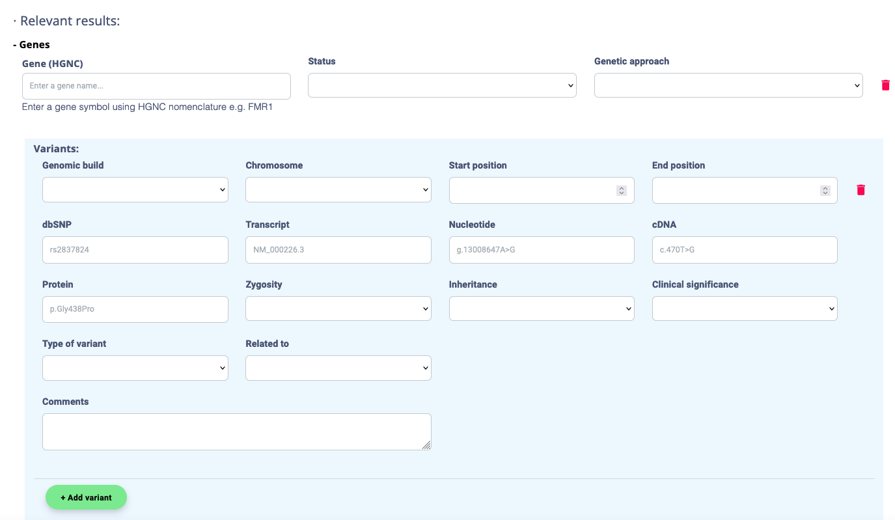Click the cDNA input field
895x520 pixels.
pos(744,250)
